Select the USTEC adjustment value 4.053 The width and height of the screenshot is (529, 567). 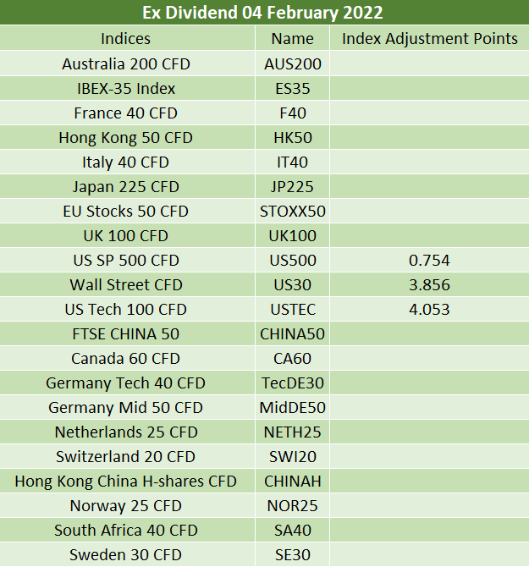429,310
